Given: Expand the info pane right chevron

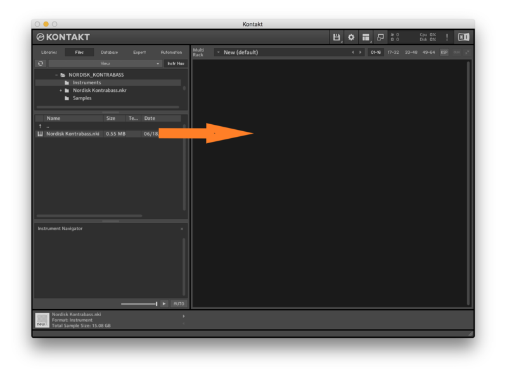Looking at the screenshot, I should click(184, 316).
